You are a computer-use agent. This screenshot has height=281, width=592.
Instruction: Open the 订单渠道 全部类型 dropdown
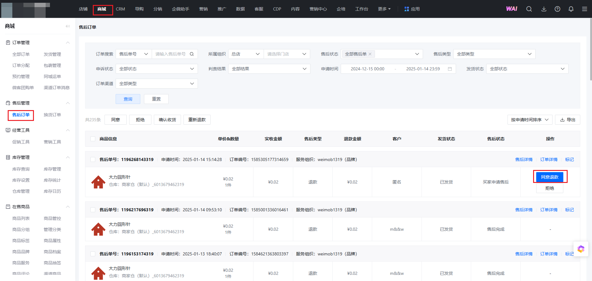pos(157,84)
